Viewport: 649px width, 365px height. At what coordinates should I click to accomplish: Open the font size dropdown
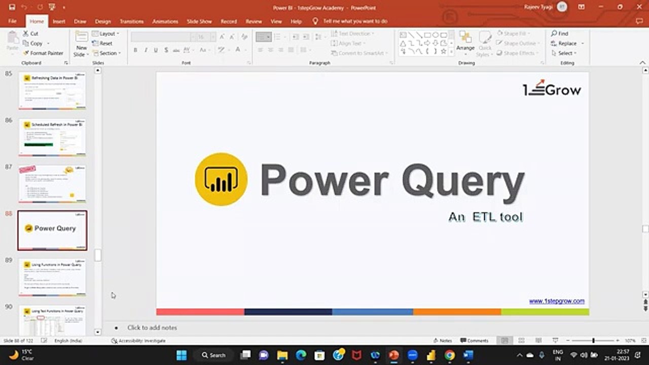coord(213,37)
